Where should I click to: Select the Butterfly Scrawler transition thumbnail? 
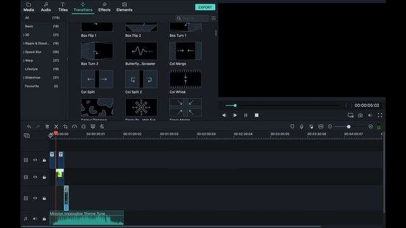[x=141, y=51]
